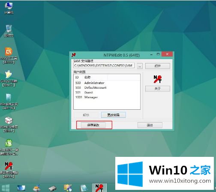216x192 pixels.
Task: Open the NT password removal desktop shortcut
Action: click(x=9, y=170)
